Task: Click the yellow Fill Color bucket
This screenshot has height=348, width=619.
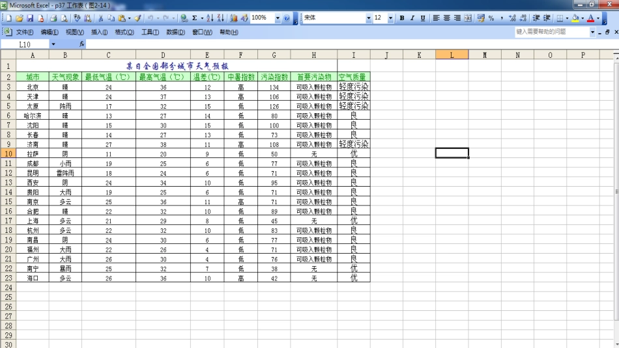Action: coord(576,18)
